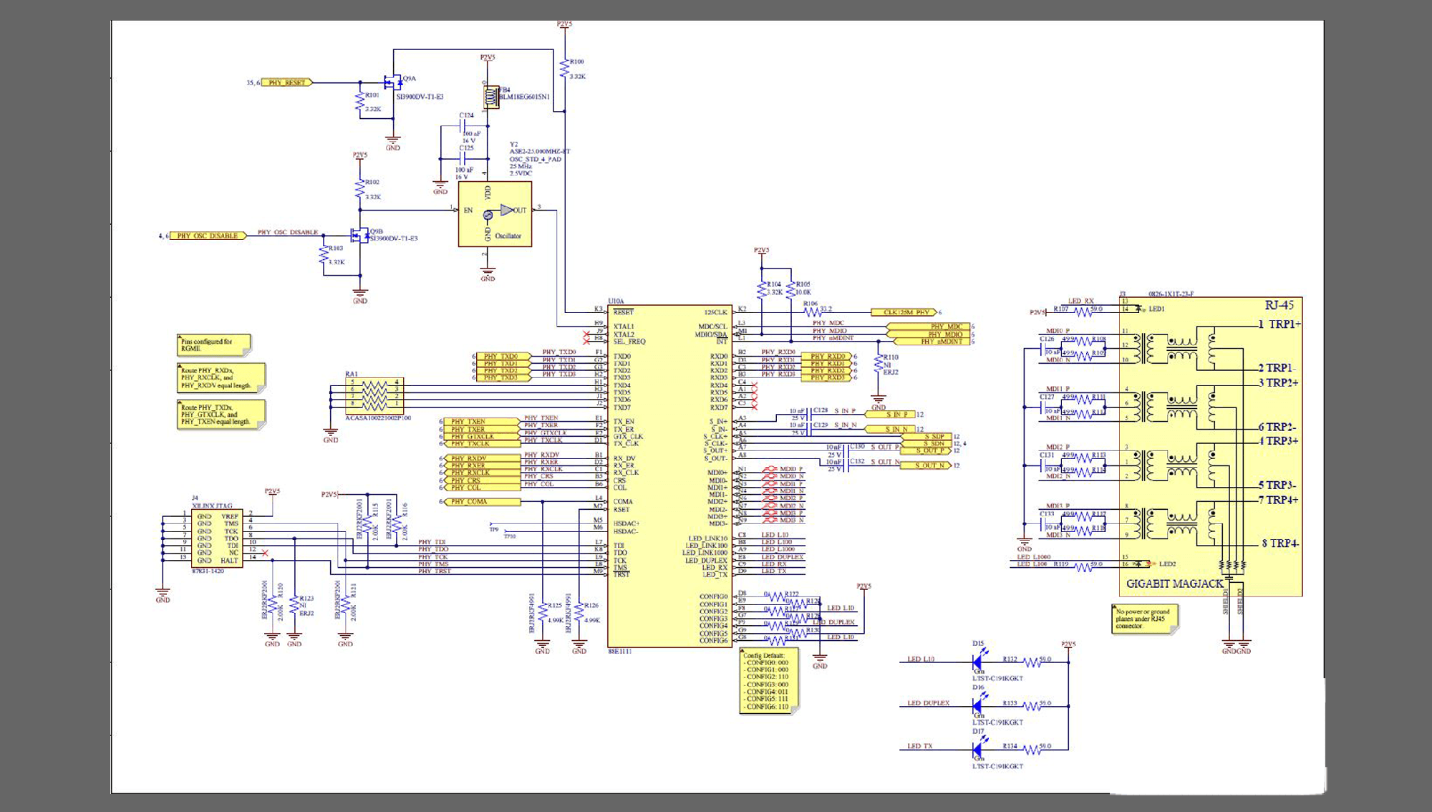This screenshot has height=812, width=1432.
Task: Select the PHY_GTXCLK port
Action: (x=481, y=436)
